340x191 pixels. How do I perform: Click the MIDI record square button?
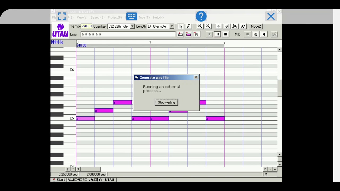(x=247, y=34)
